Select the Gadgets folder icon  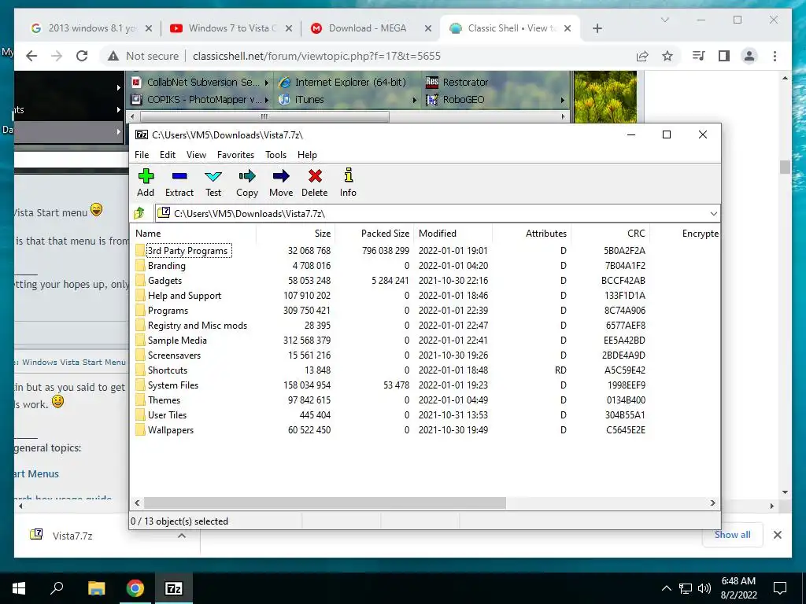pyautogui.click(x=140, y=281)
